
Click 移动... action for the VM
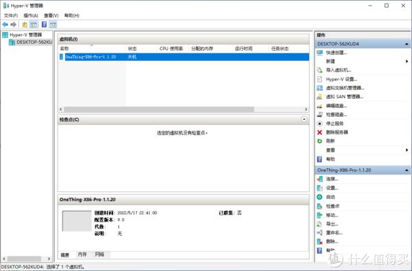pos(332,215)
